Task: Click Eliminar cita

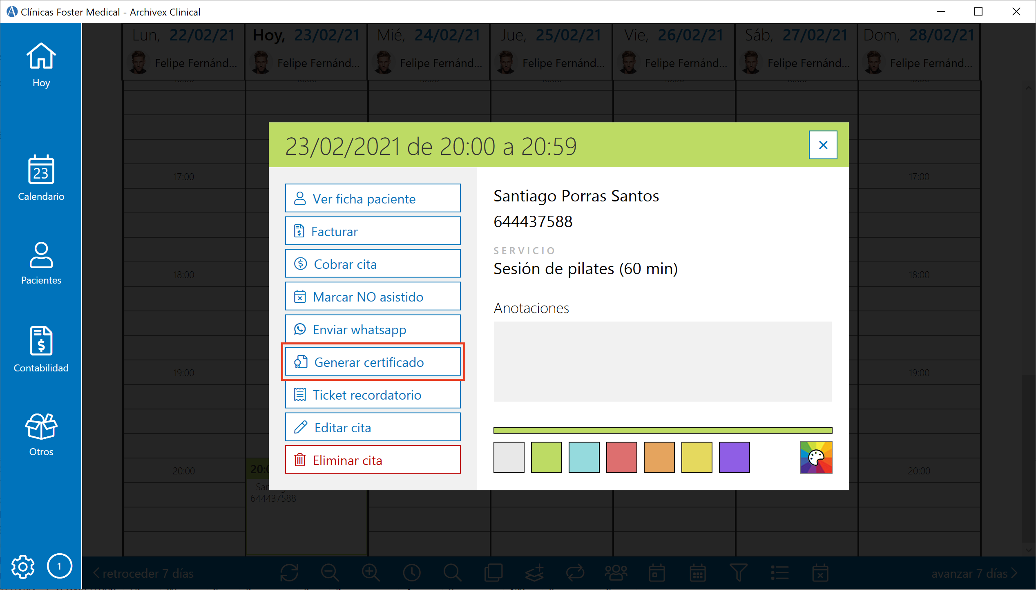Action: click(373, 460)
